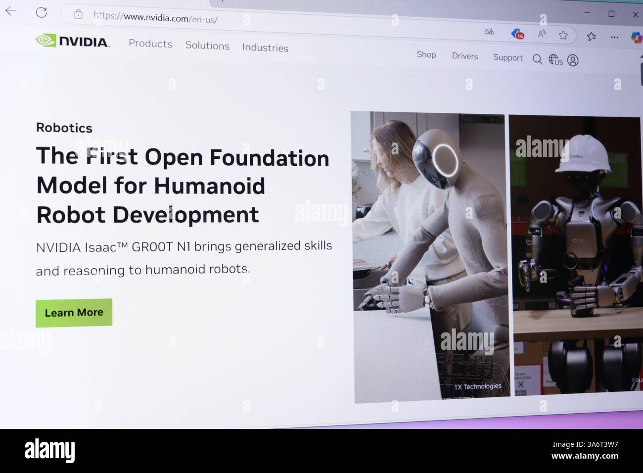Open the account profile icon
643x473 pixels.
click(x=573, y=60)
